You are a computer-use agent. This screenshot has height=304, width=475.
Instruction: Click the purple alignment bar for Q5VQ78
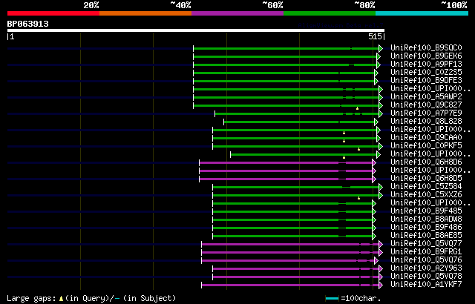click(x=295, y=277)
